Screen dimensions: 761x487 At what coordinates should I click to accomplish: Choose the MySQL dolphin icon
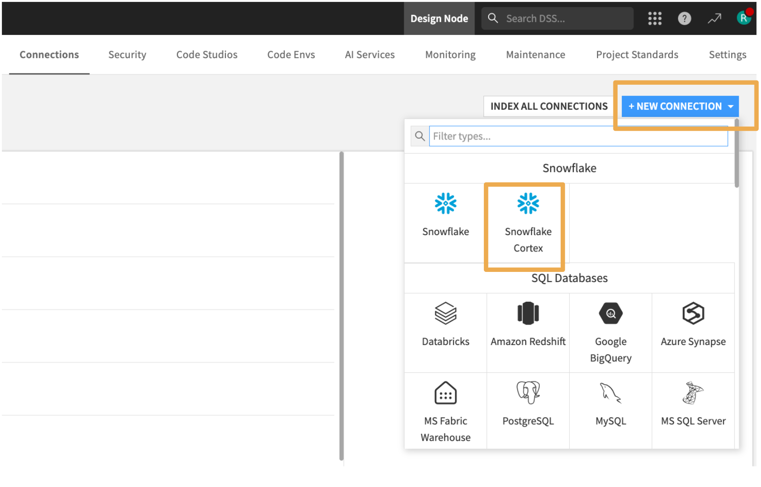pos(611,392)
